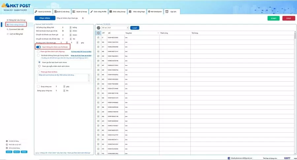Switch to Mở Checkpoint tab
The image size is (297, 160).
click(155, 12)
